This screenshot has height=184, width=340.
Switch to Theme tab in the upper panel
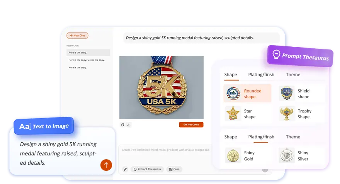(x=293, y=75)
